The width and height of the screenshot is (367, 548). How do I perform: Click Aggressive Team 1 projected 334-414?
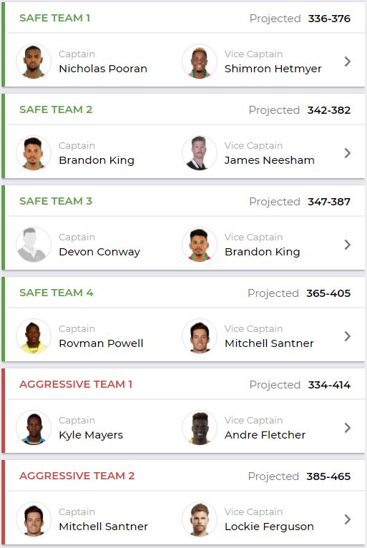[329, 385]
